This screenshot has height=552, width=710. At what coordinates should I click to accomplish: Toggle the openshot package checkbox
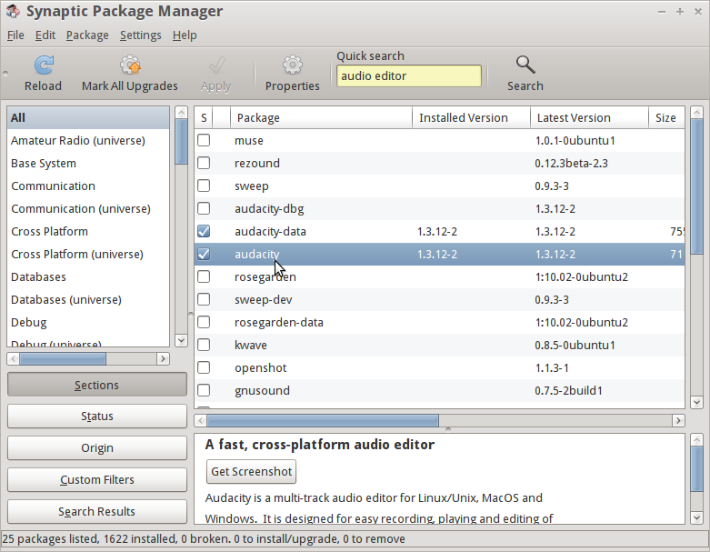204,367
